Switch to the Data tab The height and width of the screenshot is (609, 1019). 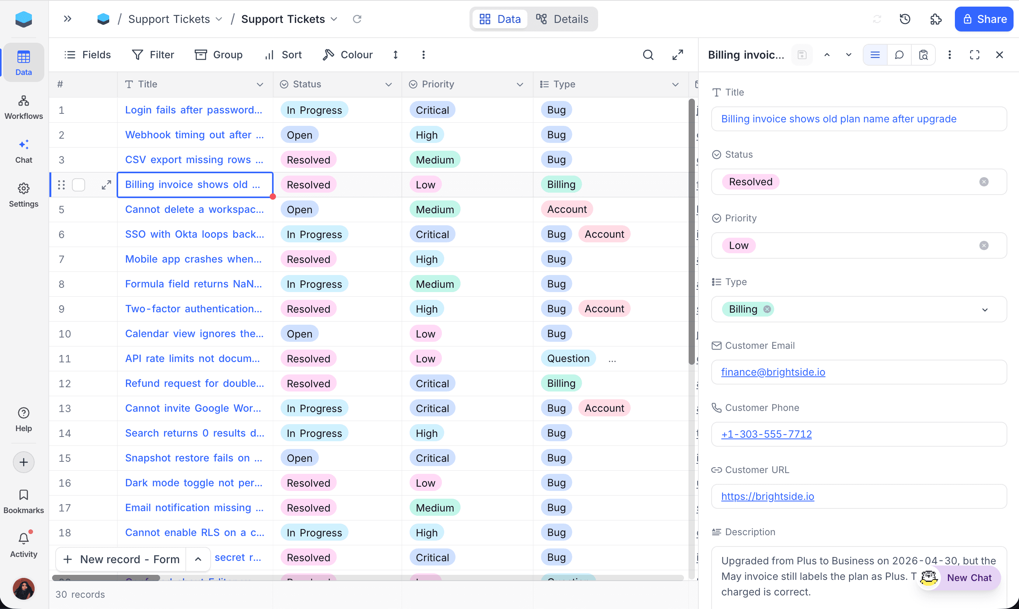(500, 19)
